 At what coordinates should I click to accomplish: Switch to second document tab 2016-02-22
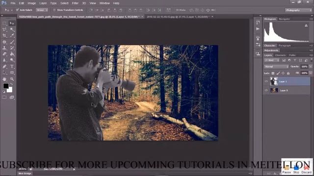click(x=178, y=17)
